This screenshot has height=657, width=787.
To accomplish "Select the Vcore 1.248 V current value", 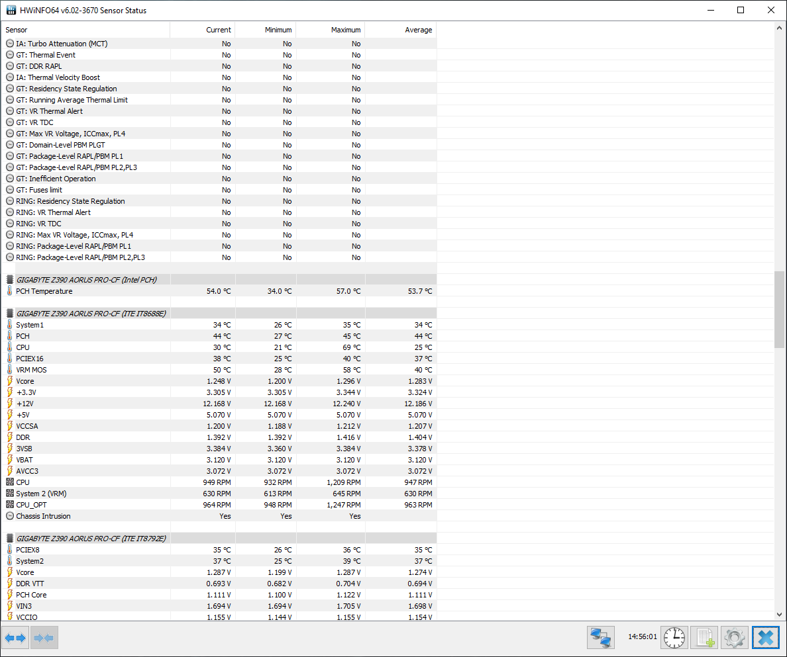I will [219, 381].
